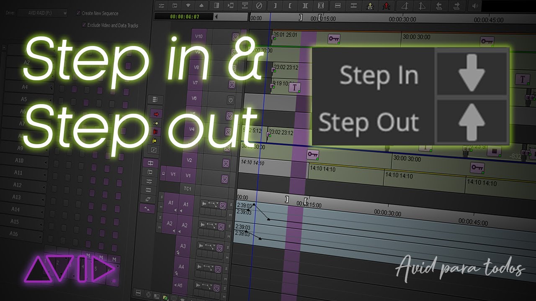Select the keyframe manipulation tool in Smart Tool
Viewport: 536px width, 301px height.
[154, 150]
